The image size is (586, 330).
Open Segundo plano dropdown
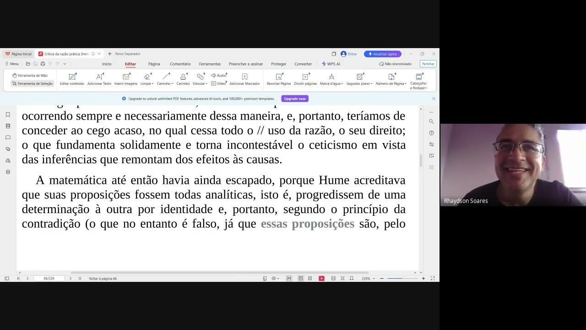pos(359,79)
